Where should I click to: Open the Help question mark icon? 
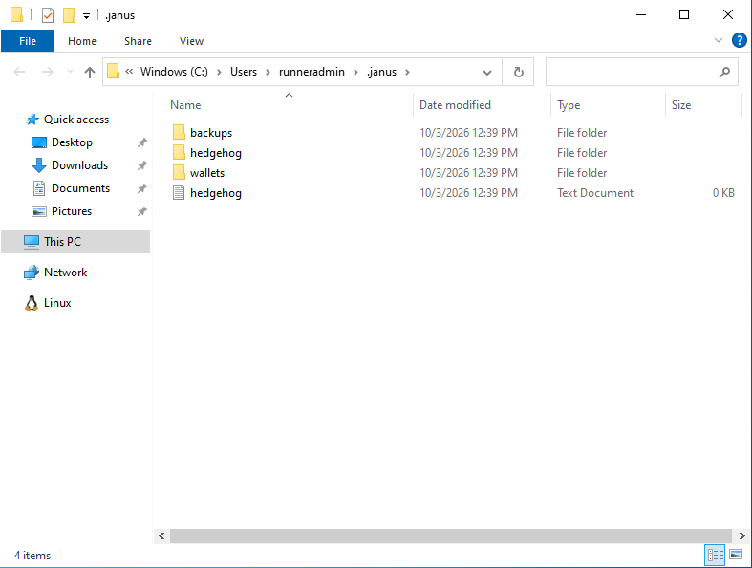pyautogui.click(x=739, y=40)
